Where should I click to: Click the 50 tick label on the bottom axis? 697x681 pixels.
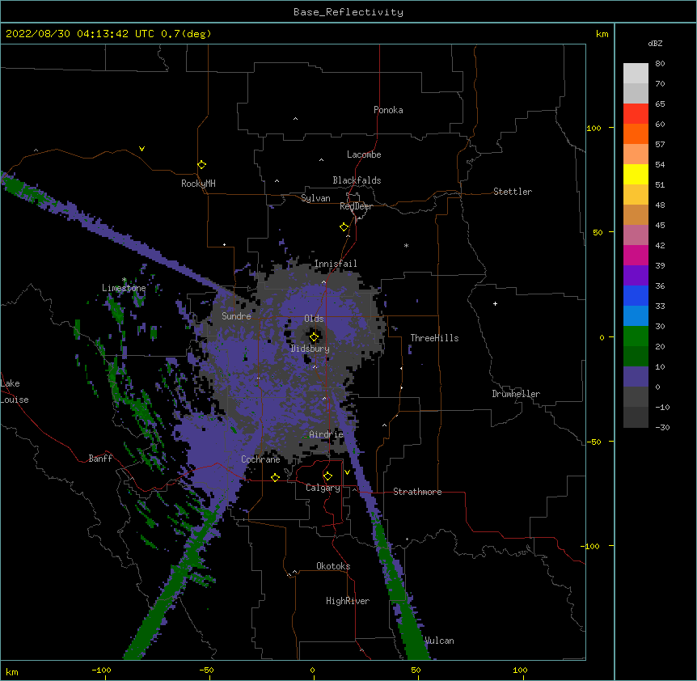tap(416, 670)
